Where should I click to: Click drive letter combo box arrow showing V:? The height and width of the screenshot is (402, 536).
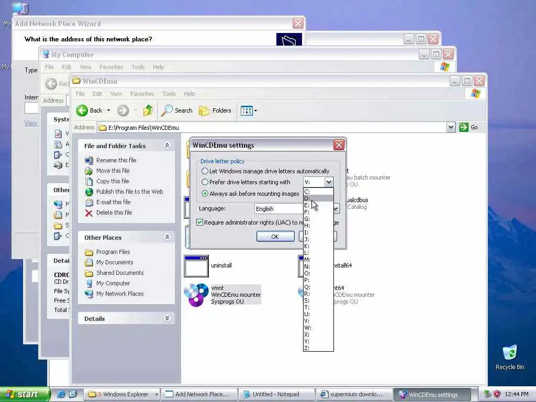pos(329,182)
